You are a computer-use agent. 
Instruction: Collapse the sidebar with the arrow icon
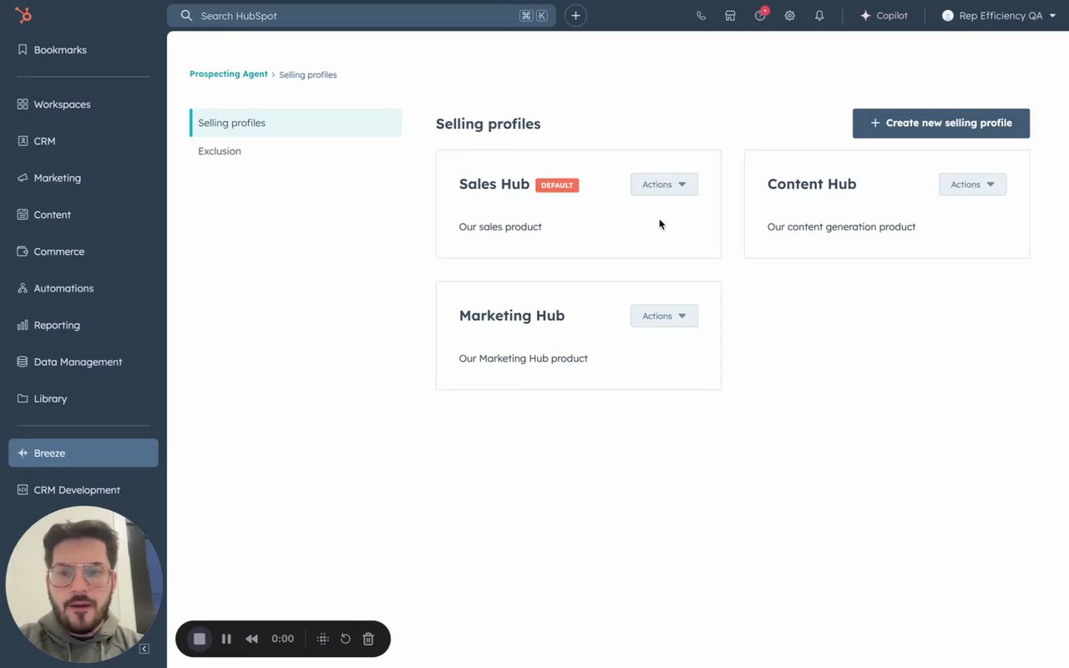144,649
